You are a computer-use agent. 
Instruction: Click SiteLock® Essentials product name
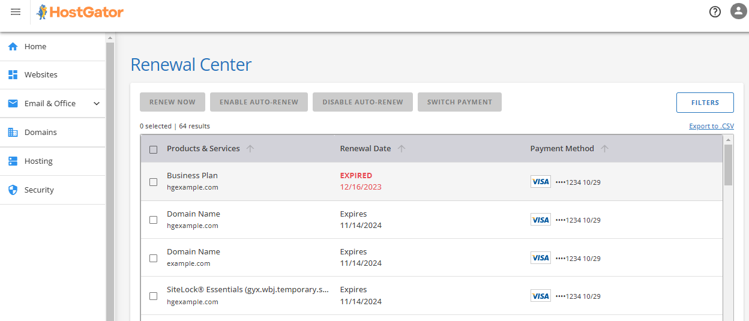(x=248, y=290)
